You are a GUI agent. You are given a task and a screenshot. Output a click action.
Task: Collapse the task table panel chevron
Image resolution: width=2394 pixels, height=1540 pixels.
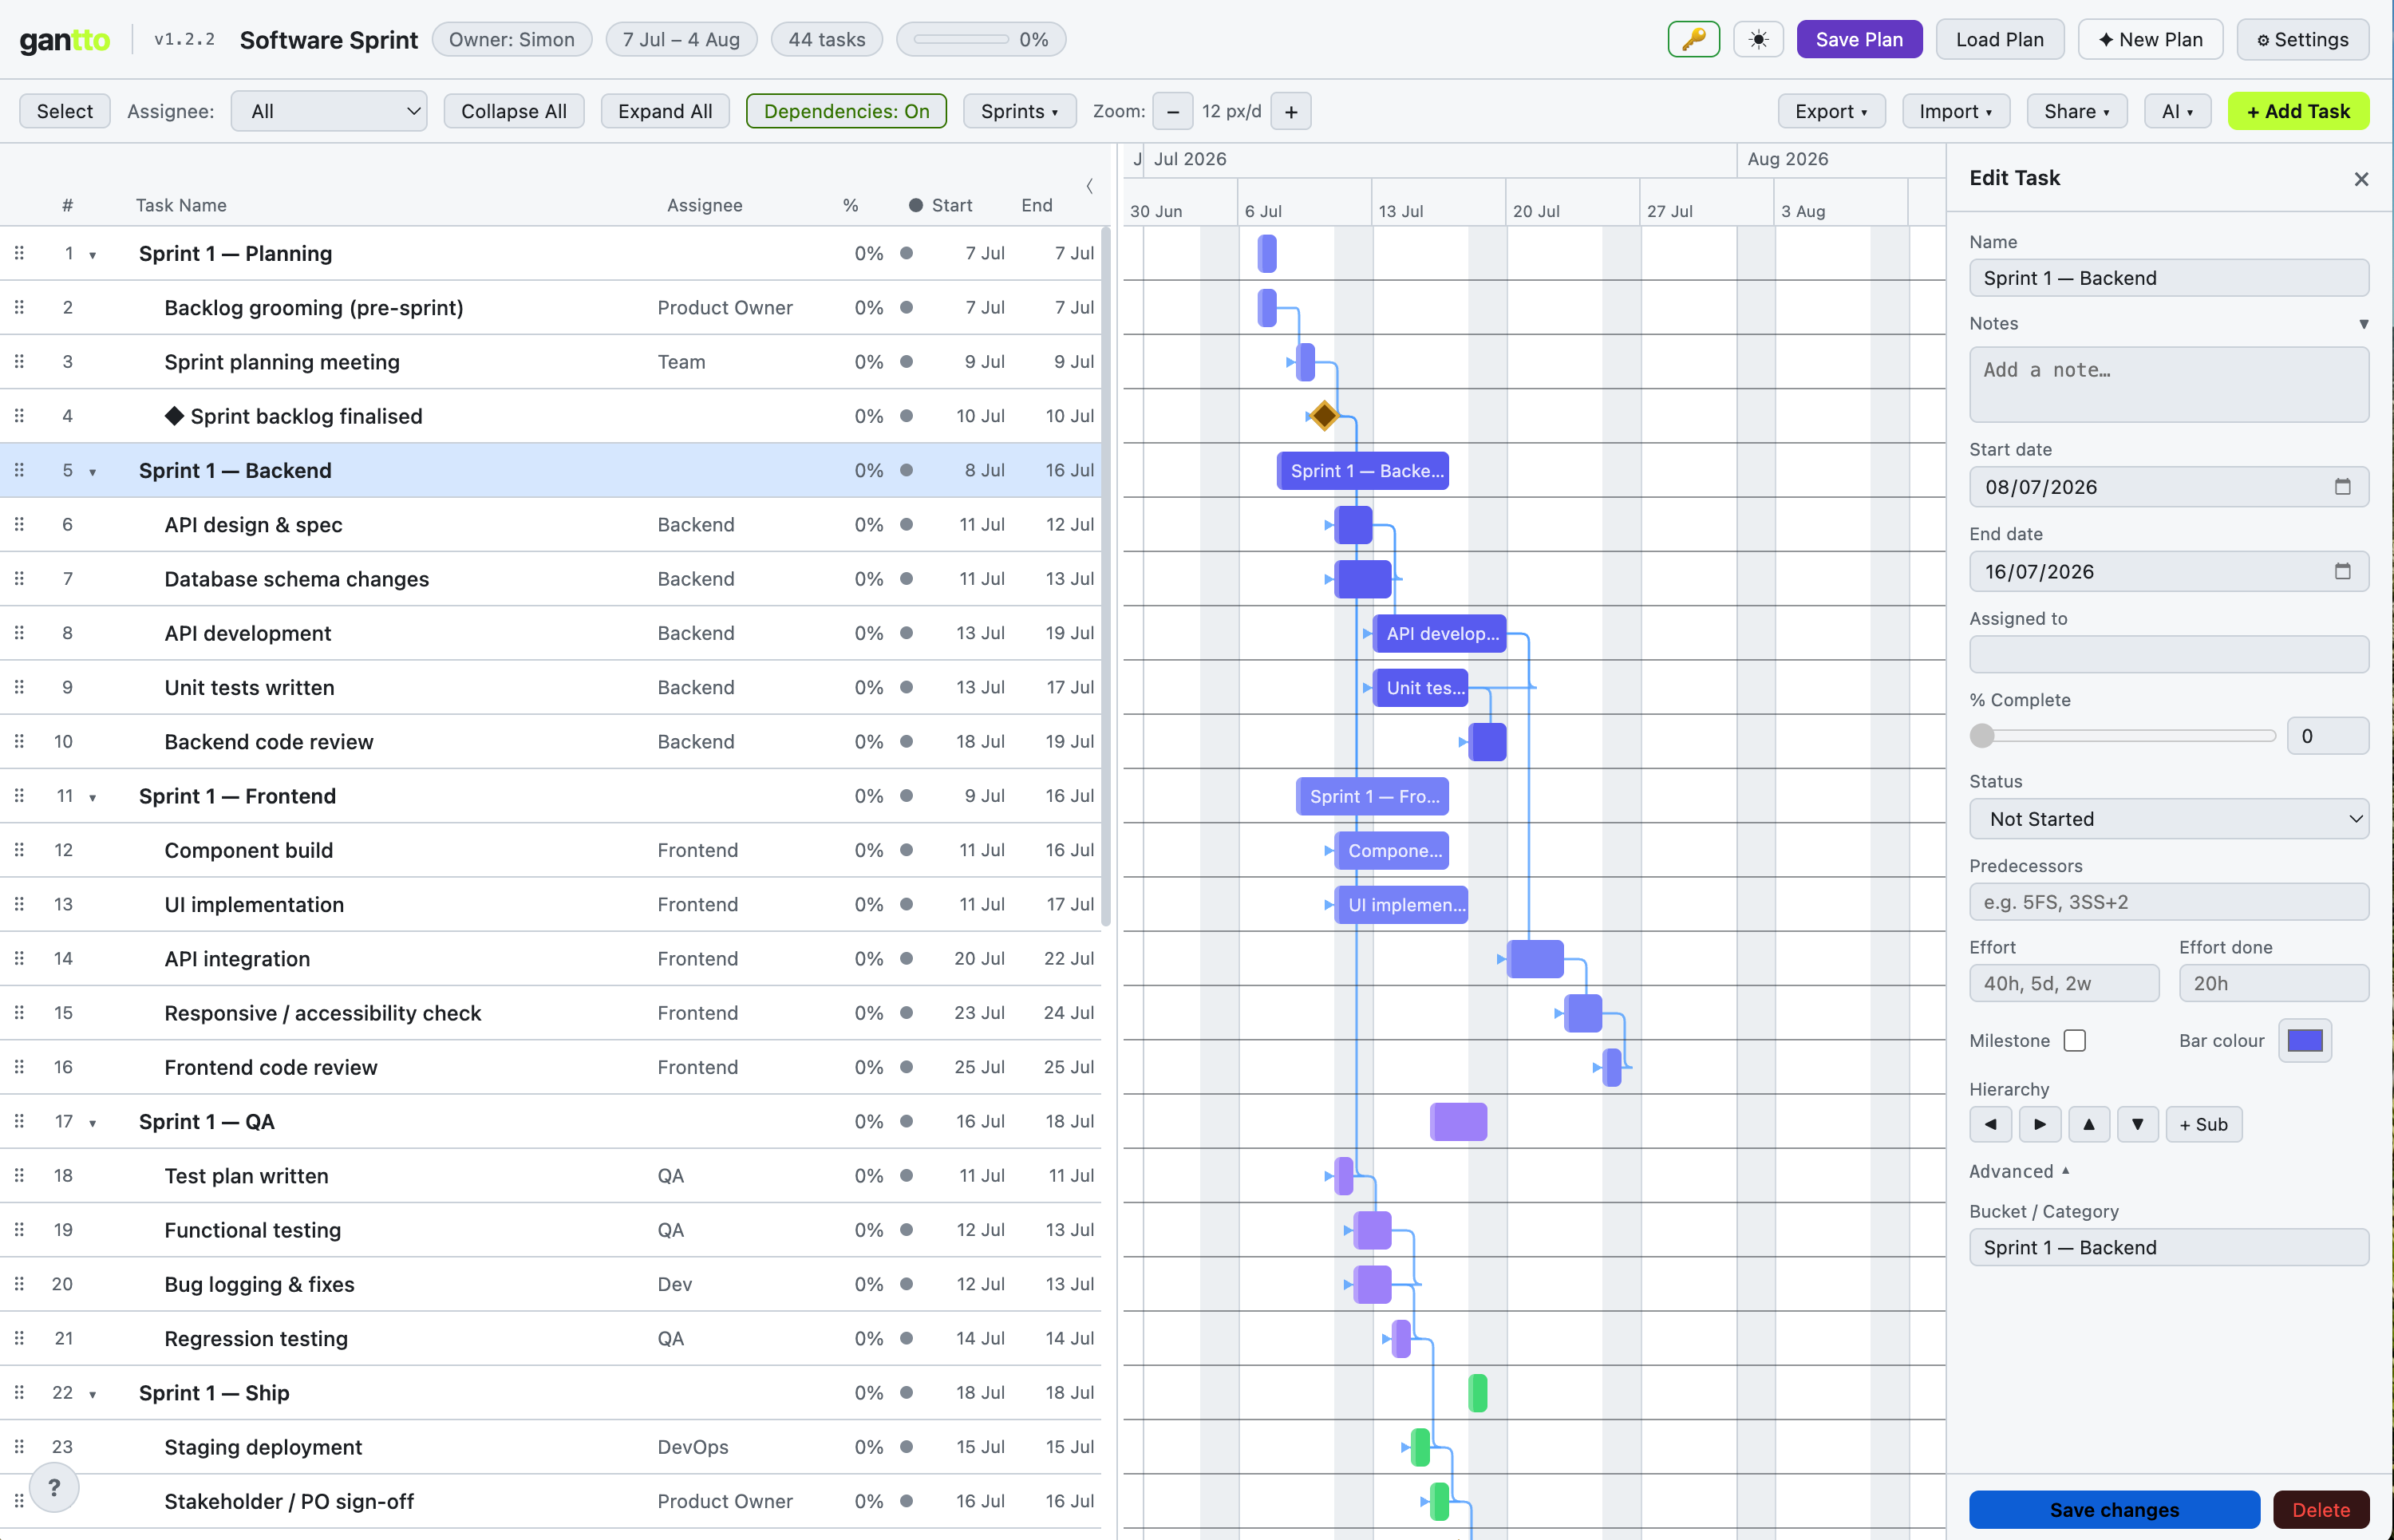(x=1089, y=186)
